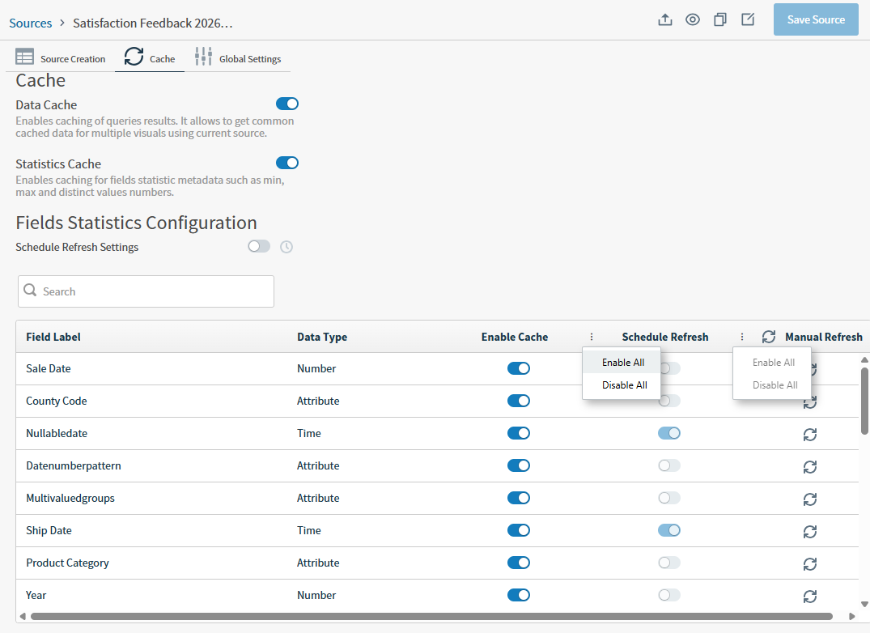
Task: Click the Sale Date field label
Action: coord(49,368)
